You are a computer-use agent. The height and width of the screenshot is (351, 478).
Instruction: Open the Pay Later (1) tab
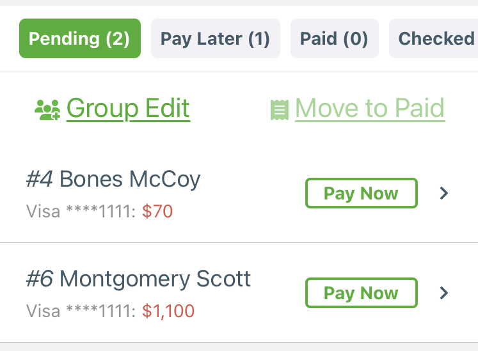click(216, 38)
